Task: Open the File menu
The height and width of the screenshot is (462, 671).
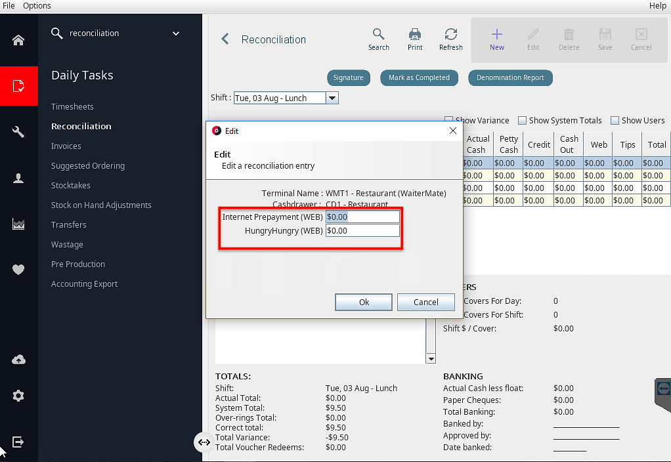Action: point(9,5)
